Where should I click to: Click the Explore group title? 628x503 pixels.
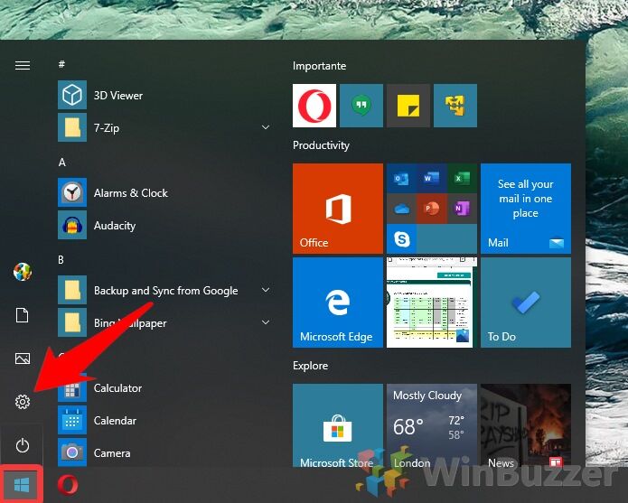click(311, 366)
